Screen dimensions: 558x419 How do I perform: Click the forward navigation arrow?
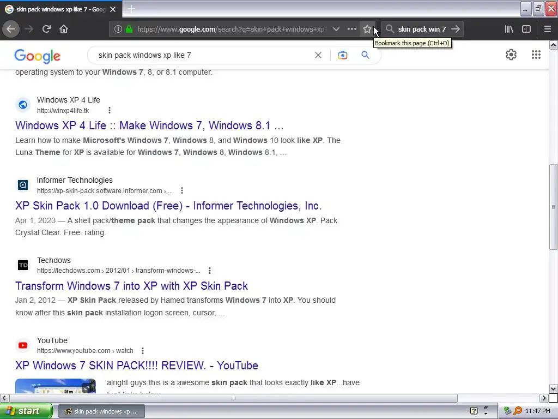[x=29, y=29]
